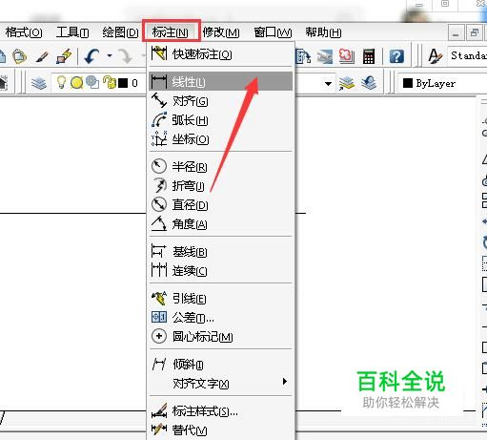
Task: Select 坐标(O) ordinate dimension
Action: (x=220, y=139)
